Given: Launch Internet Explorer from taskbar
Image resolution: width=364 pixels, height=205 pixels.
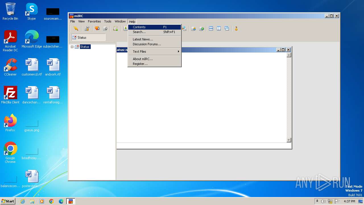Looking at the screenshot, I should [22, 201].
